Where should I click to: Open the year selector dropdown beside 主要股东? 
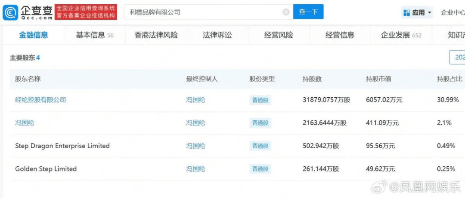(x=457, y=57)
